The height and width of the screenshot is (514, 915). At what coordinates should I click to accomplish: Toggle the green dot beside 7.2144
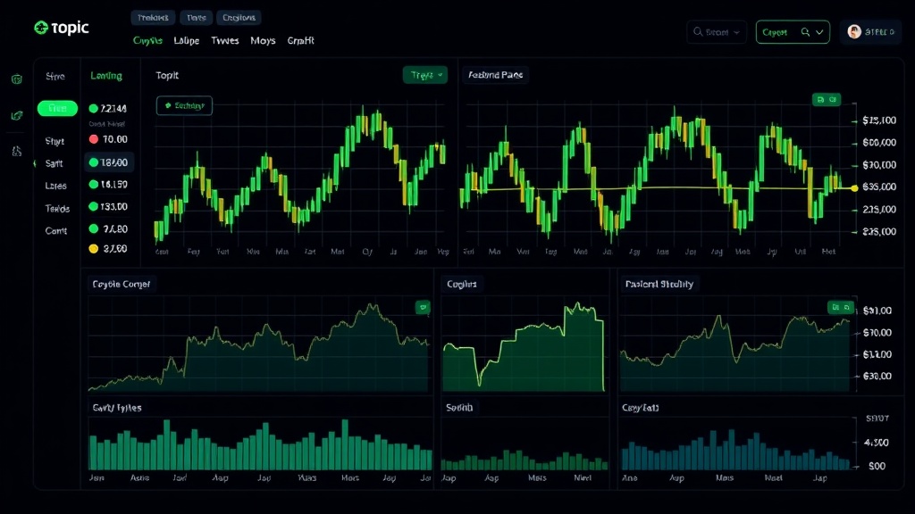point(93,108)
